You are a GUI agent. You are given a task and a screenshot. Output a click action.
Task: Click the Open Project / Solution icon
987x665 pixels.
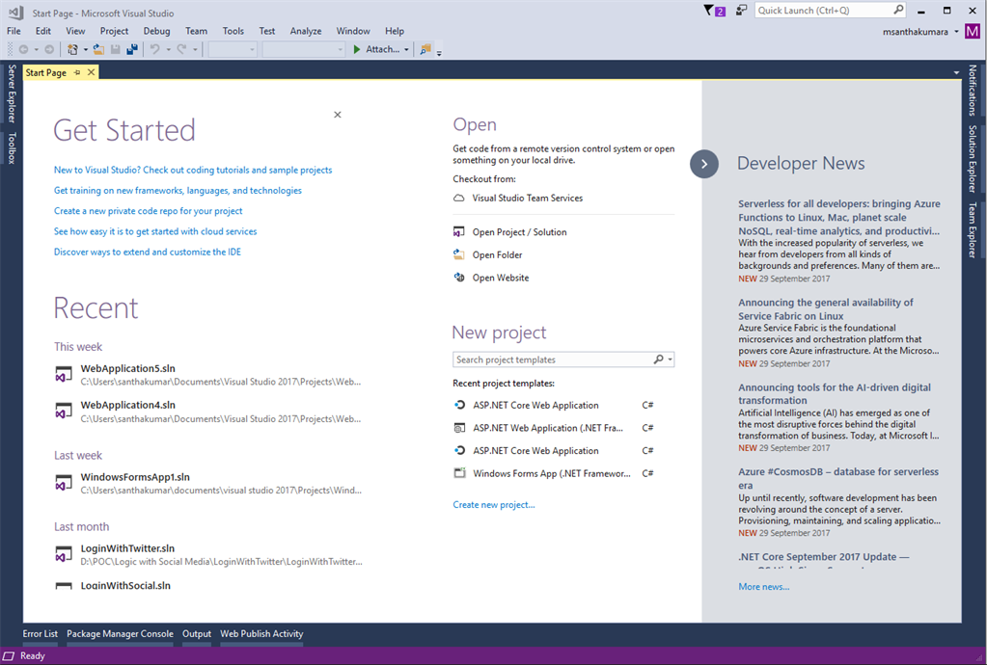459,232
